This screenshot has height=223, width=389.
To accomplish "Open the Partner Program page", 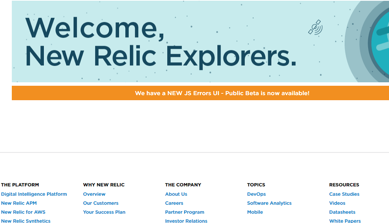I will tap(185, 212).
